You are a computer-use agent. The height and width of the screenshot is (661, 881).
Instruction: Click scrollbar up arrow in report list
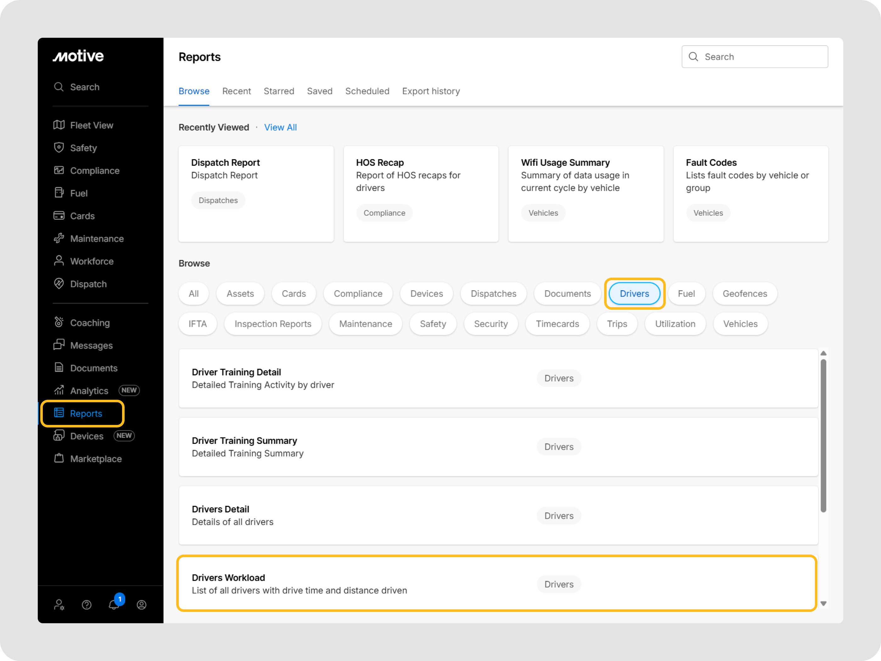click(x=823, y=353)
